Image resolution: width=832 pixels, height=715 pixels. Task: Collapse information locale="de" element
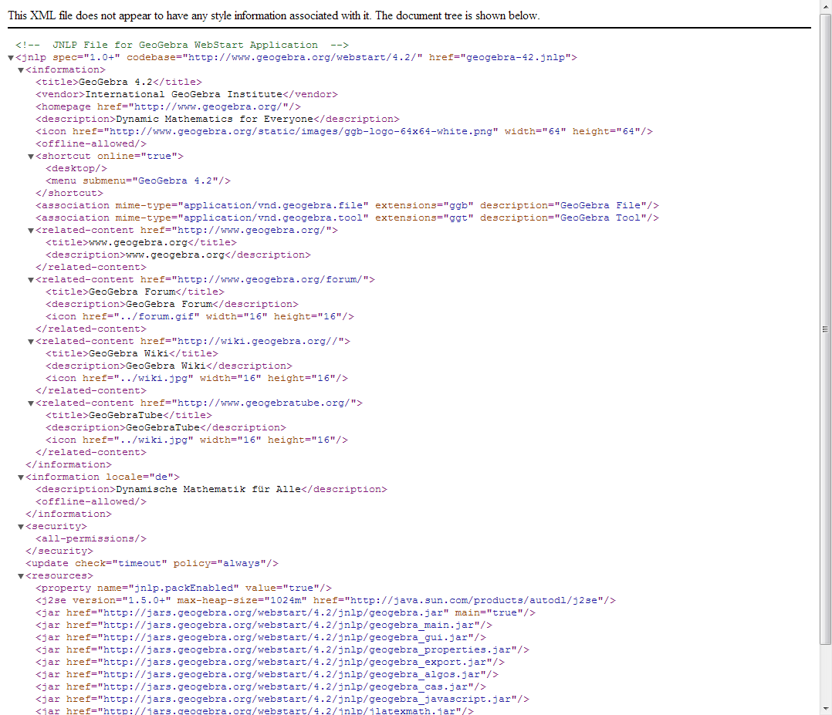click(x=21, y=477)
